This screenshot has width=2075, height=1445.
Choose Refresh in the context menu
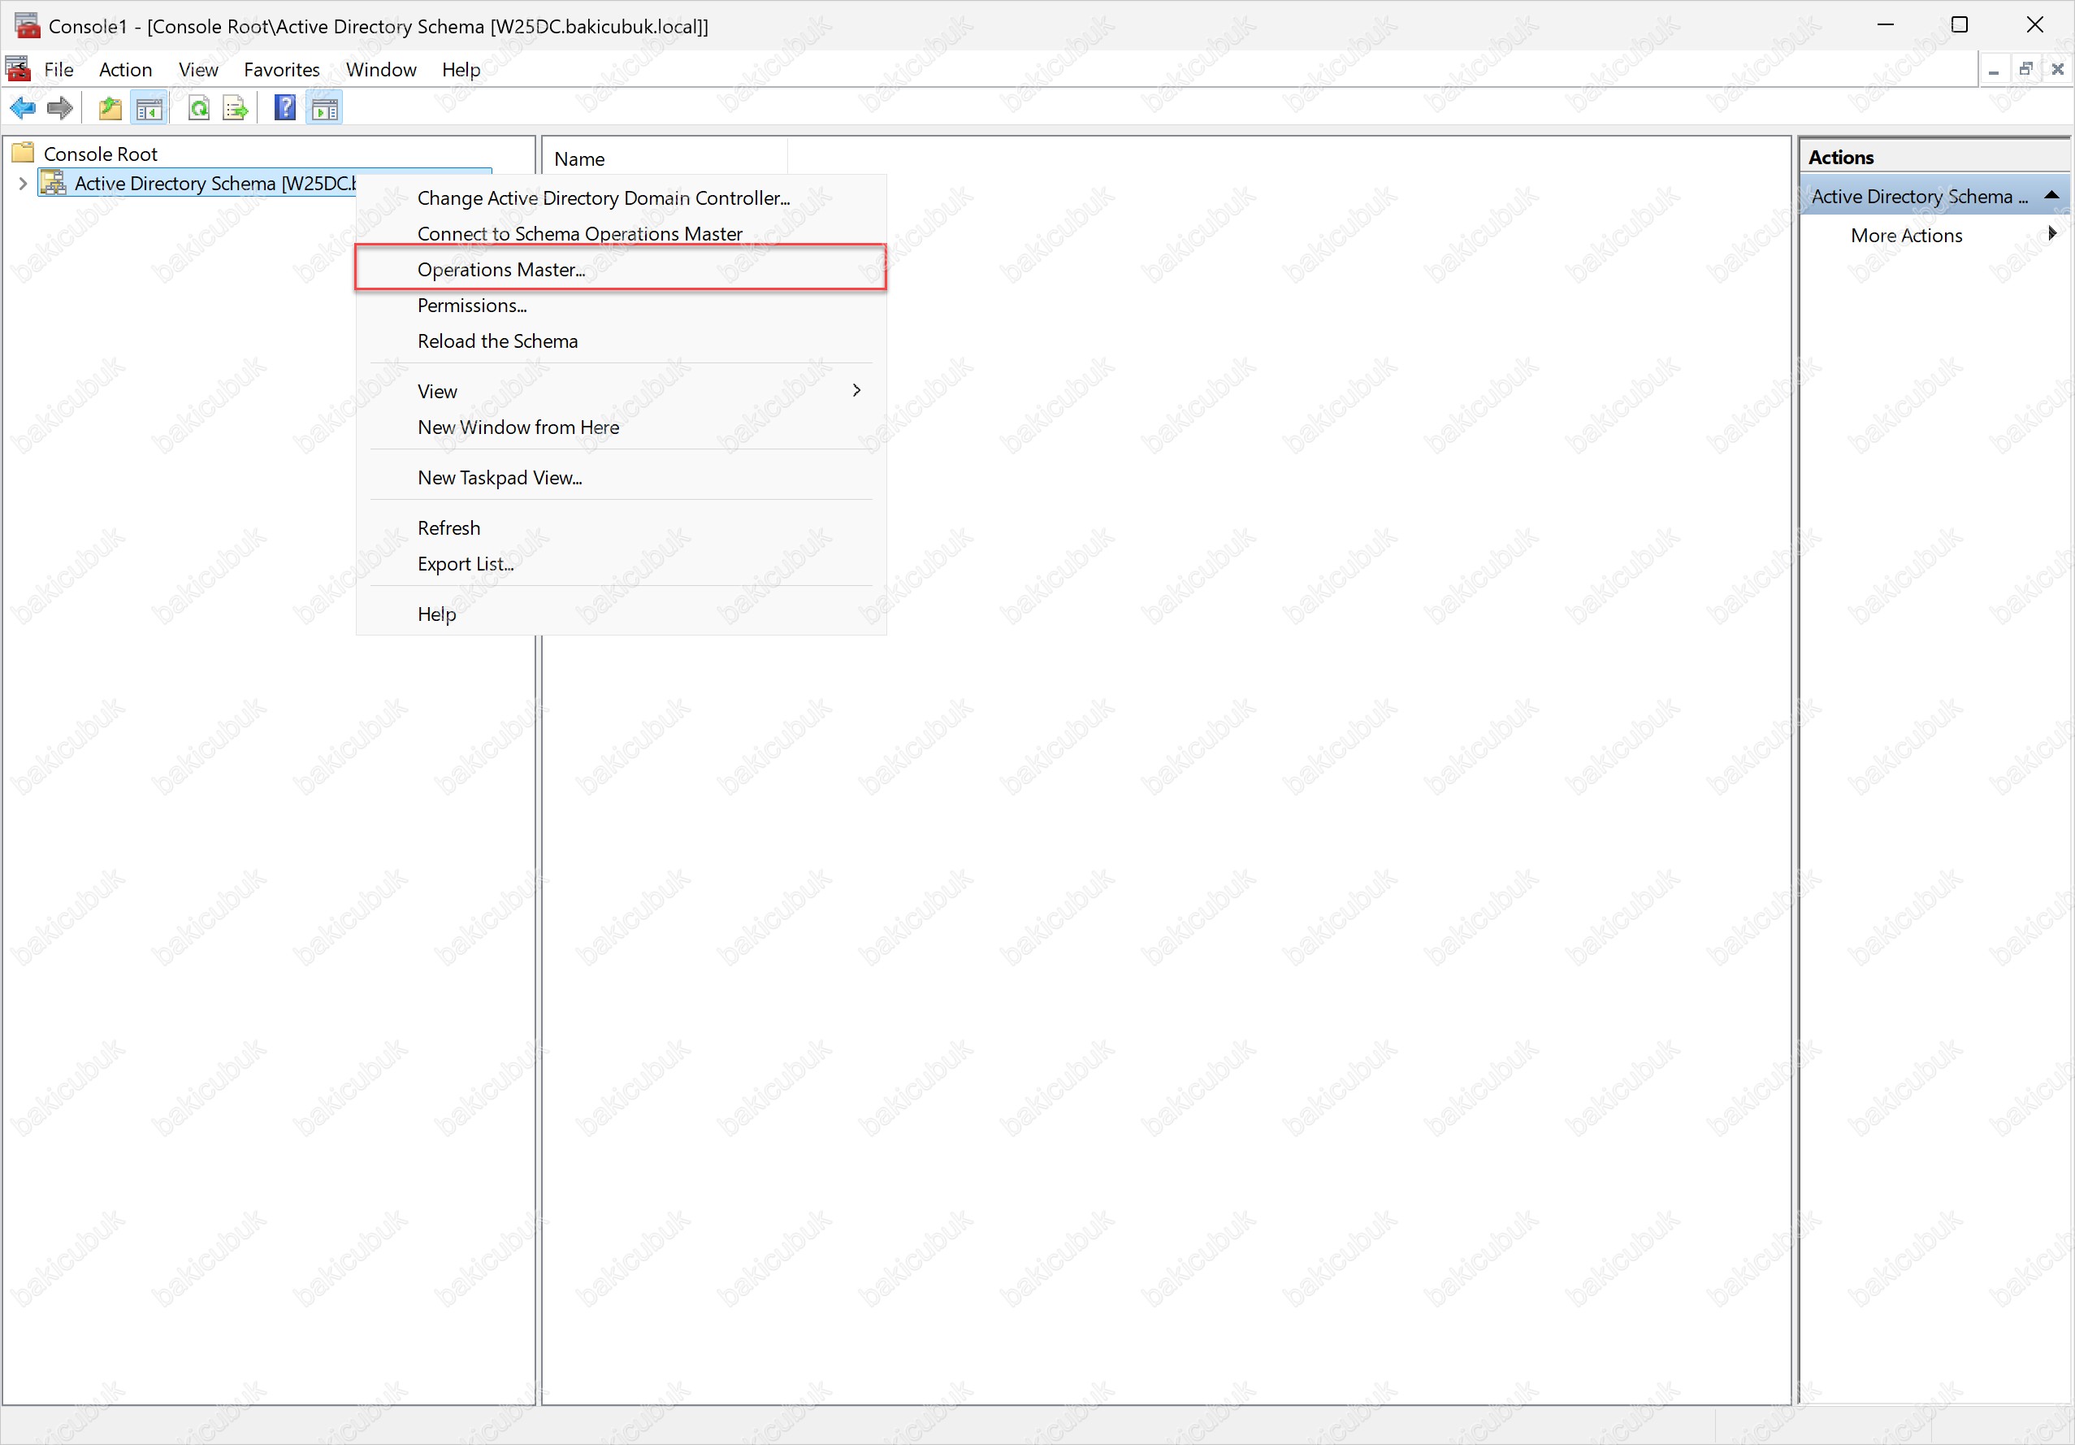(x=621, y=528)
